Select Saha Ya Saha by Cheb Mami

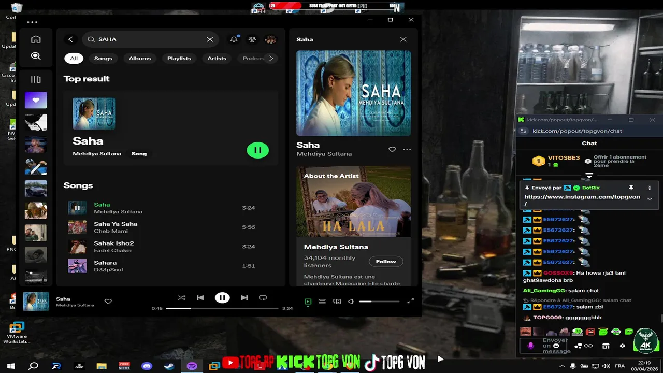171,227
